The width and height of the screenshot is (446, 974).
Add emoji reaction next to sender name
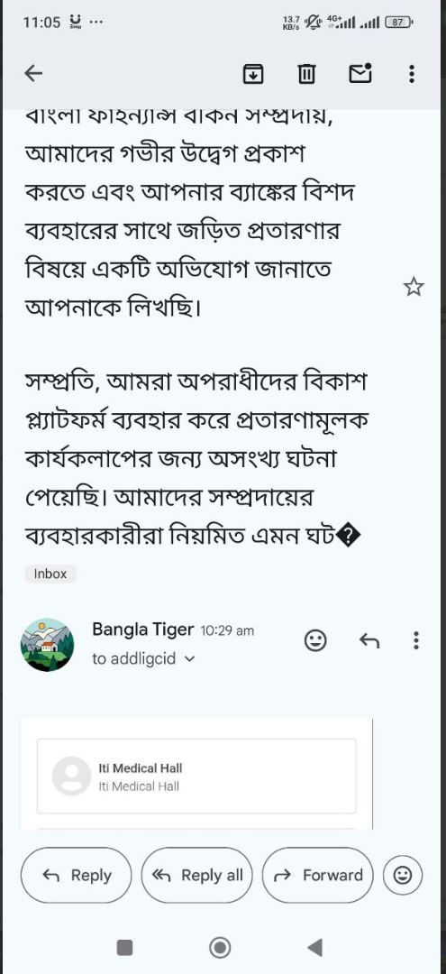pos(315,640)
